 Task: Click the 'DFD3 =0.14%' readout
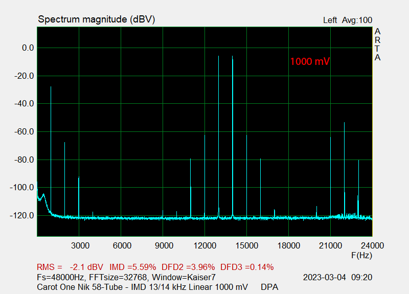pyautogui.click(x=247, y=267)
